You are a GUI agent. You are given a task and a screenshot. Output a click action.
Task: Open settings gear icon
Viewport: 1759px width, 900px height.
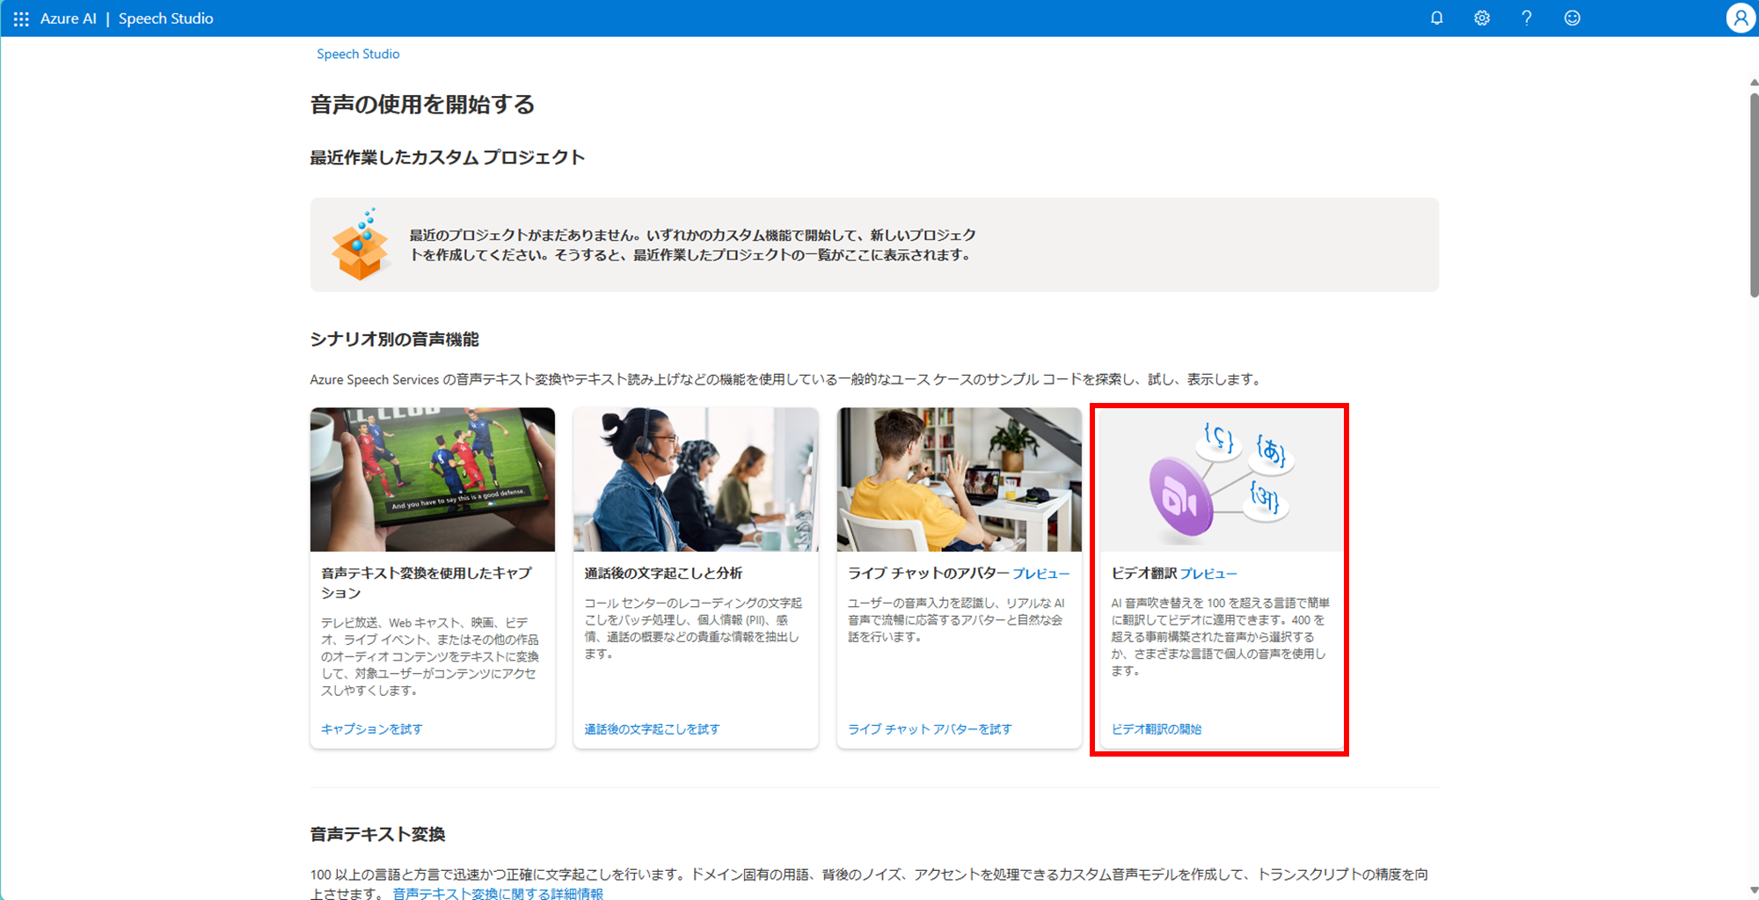1482,18
